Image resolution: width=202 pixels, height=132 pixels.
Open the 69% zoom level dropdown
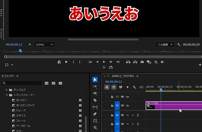(44, 44)
